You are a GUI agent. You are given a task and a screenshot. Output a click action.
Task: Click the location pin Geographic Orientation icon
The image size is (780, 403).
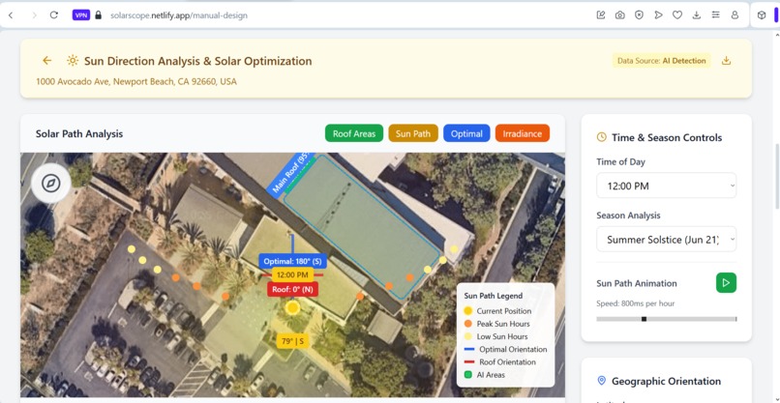coord(601,381)
